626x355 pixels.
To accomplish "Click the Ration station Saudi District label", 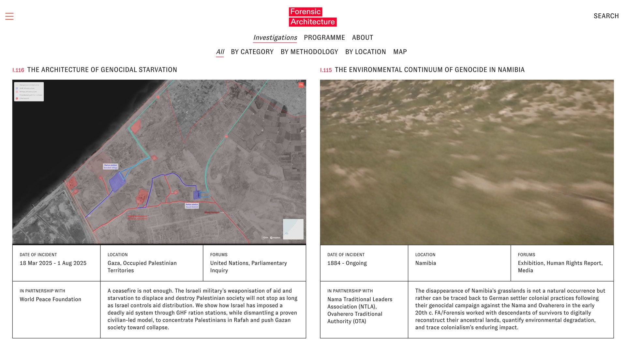I will [x=192, y=206].
